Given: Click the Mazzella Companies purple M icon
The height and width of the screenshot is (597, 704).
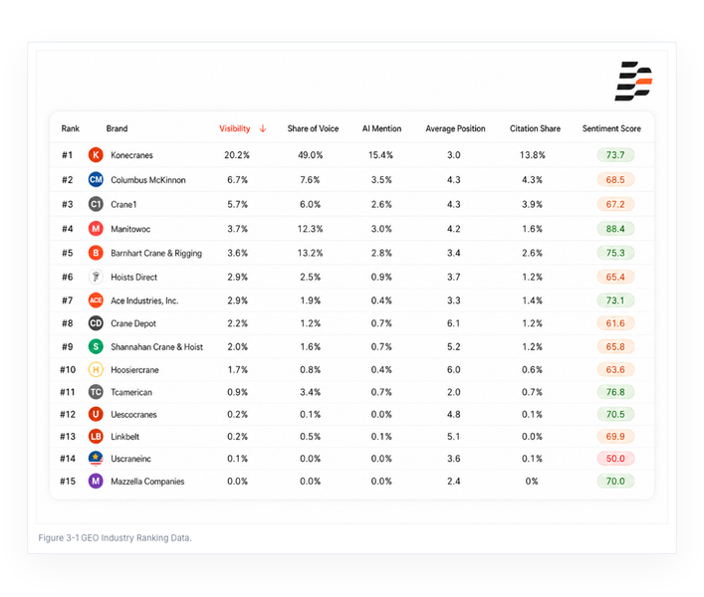Looking at the screenshot, I should pos(96,481).
